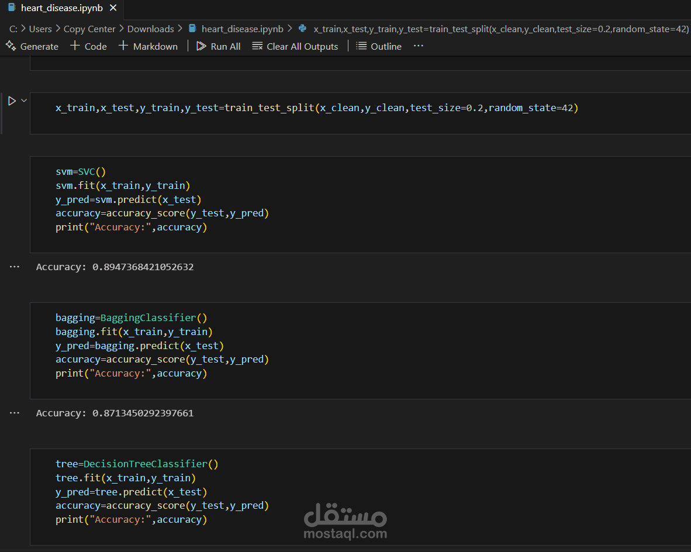Click the tree.fit(x_train,y_train) line
The width and height of the screenshot is (691, 552).
coord(126,478)
